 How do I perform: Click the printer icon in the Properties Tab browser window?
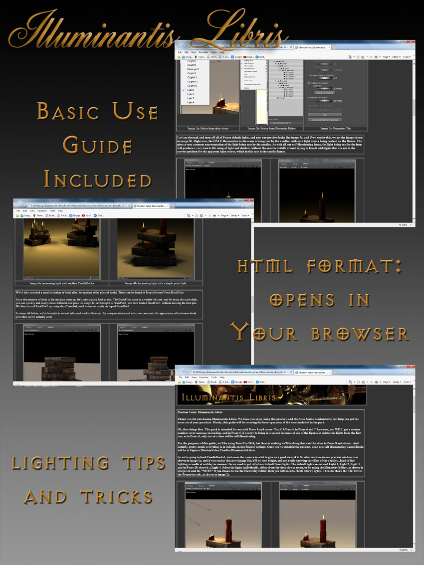(376, 57)
